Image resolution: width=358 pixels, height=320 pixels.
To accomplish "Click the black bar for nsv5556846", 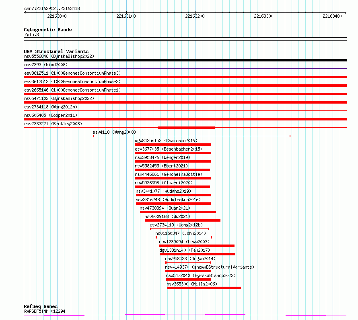I will tap(185, 60).
